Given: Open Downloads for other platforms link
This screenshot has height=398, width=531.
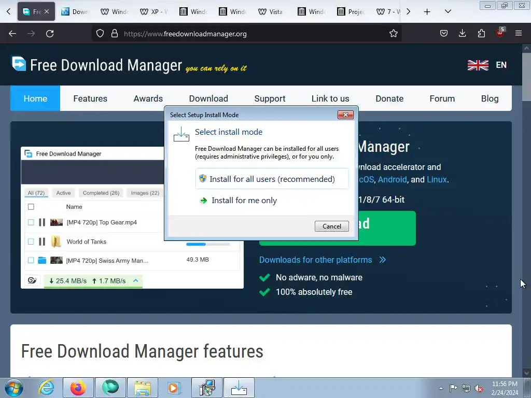Looking at the screenshot, I should click(x=315, y=260).
